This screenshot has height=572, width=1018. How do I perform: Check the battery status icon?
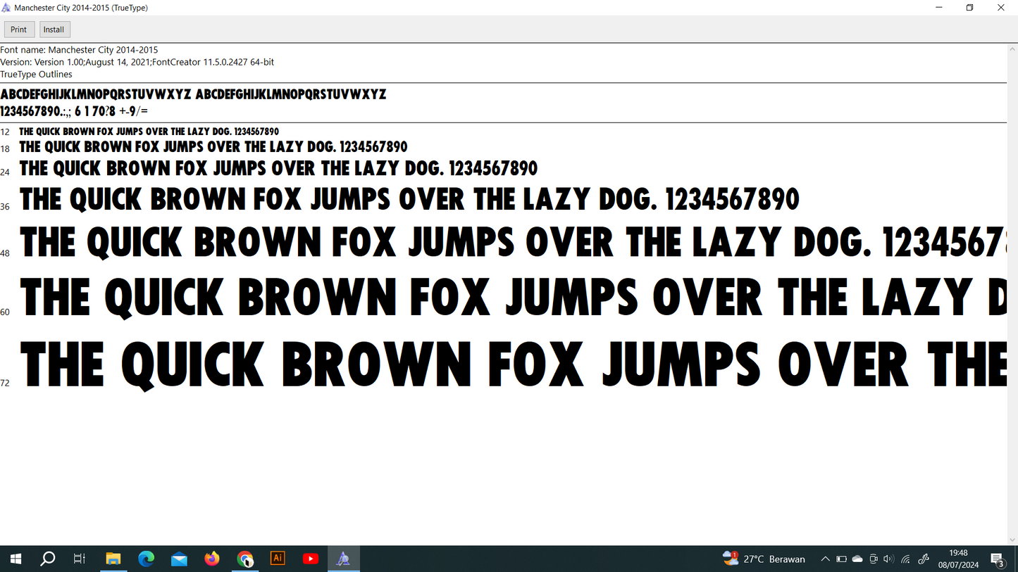[841, 559]
